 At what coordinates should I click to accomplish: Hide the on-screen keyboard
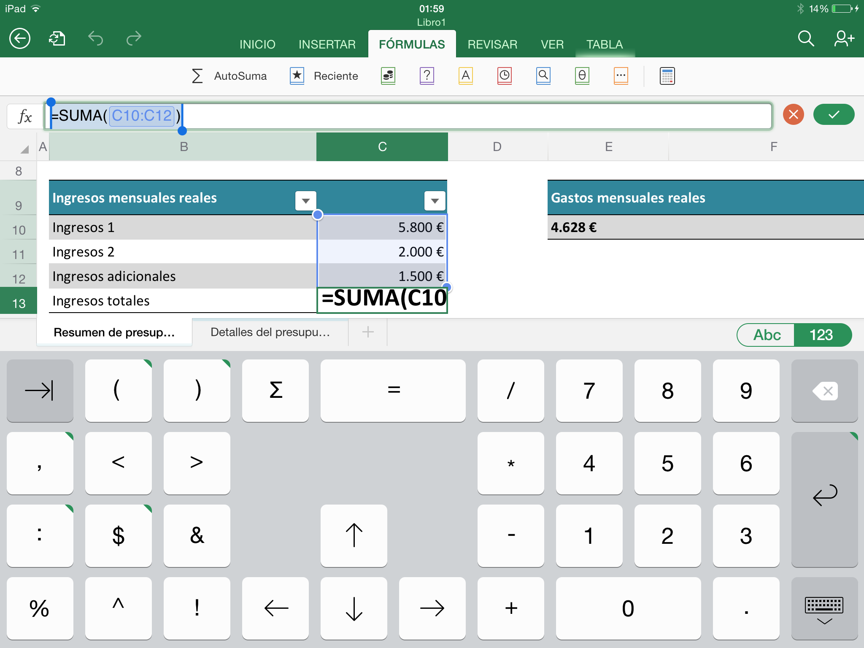point(824,609)
